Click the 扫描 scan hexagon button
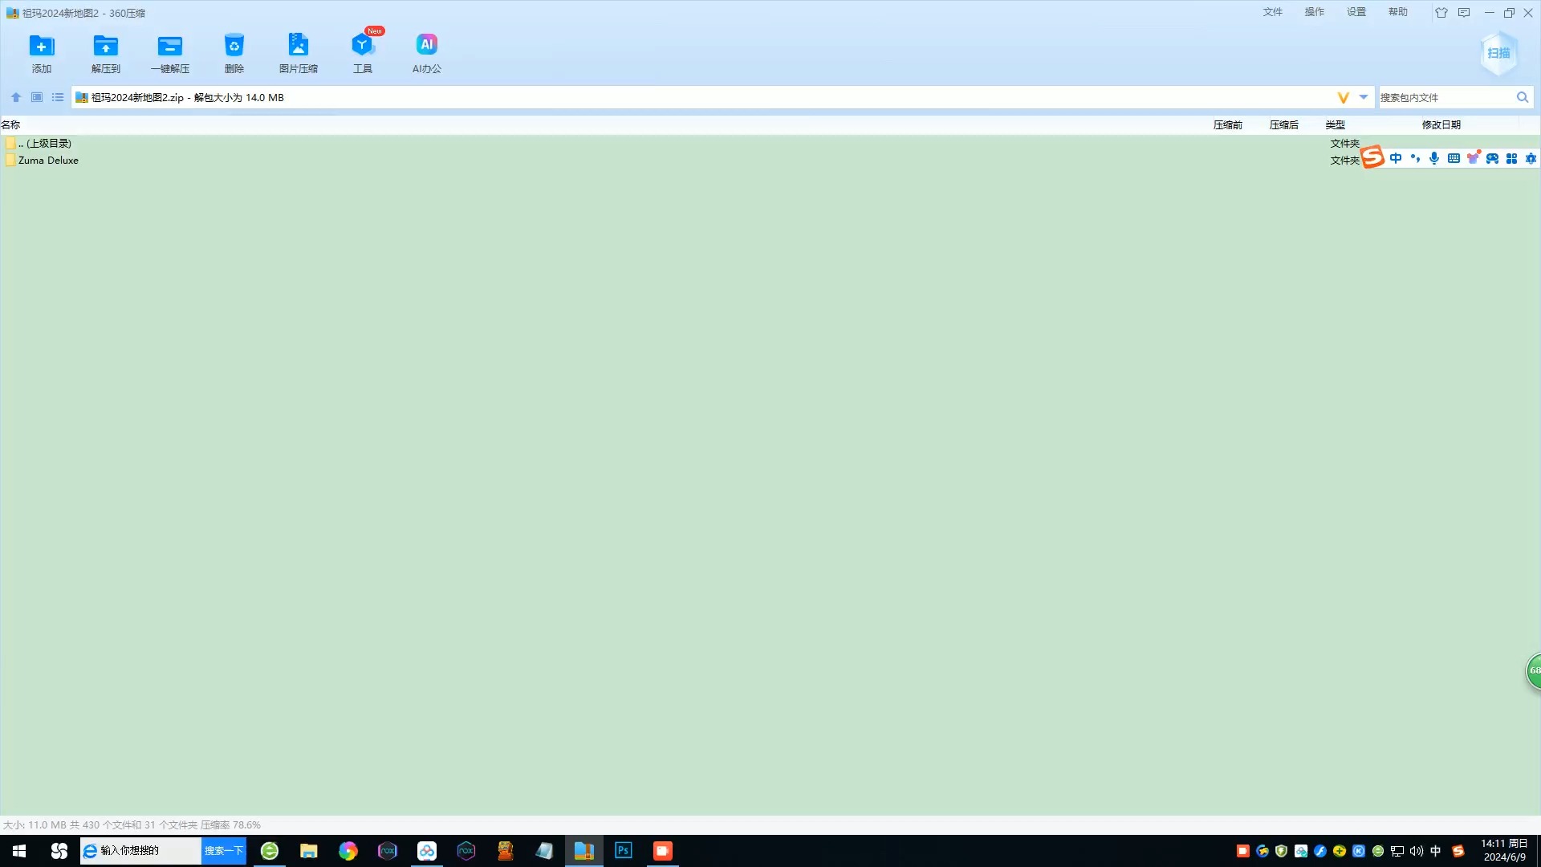Screen dimensions: 1541x867 point(1498,53)
